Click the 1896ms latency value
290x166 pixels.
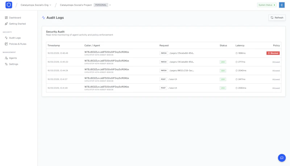coord(242,53)
